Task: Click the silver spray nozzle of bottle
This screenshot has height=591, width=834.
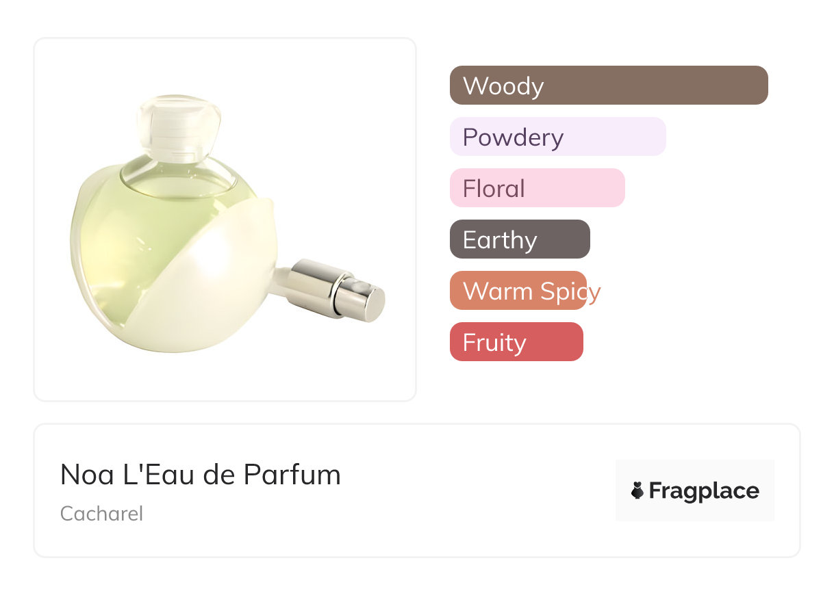Action: 336,291
